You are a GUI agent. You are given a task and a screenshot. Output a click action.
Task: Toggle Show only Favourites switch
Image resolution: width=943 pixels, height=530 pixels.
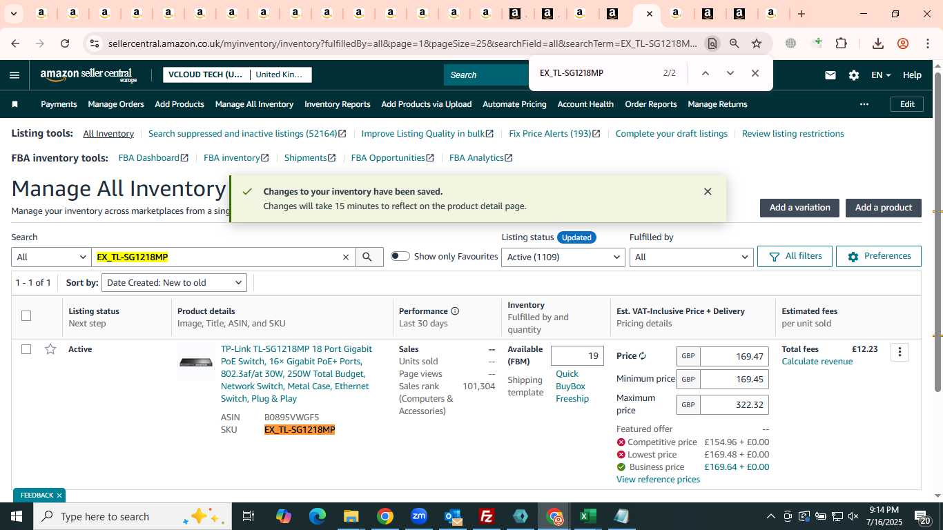[400, 256]
